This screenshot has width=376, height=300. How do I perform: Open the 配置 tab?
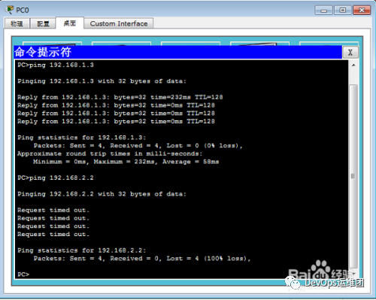click(43, 23)
